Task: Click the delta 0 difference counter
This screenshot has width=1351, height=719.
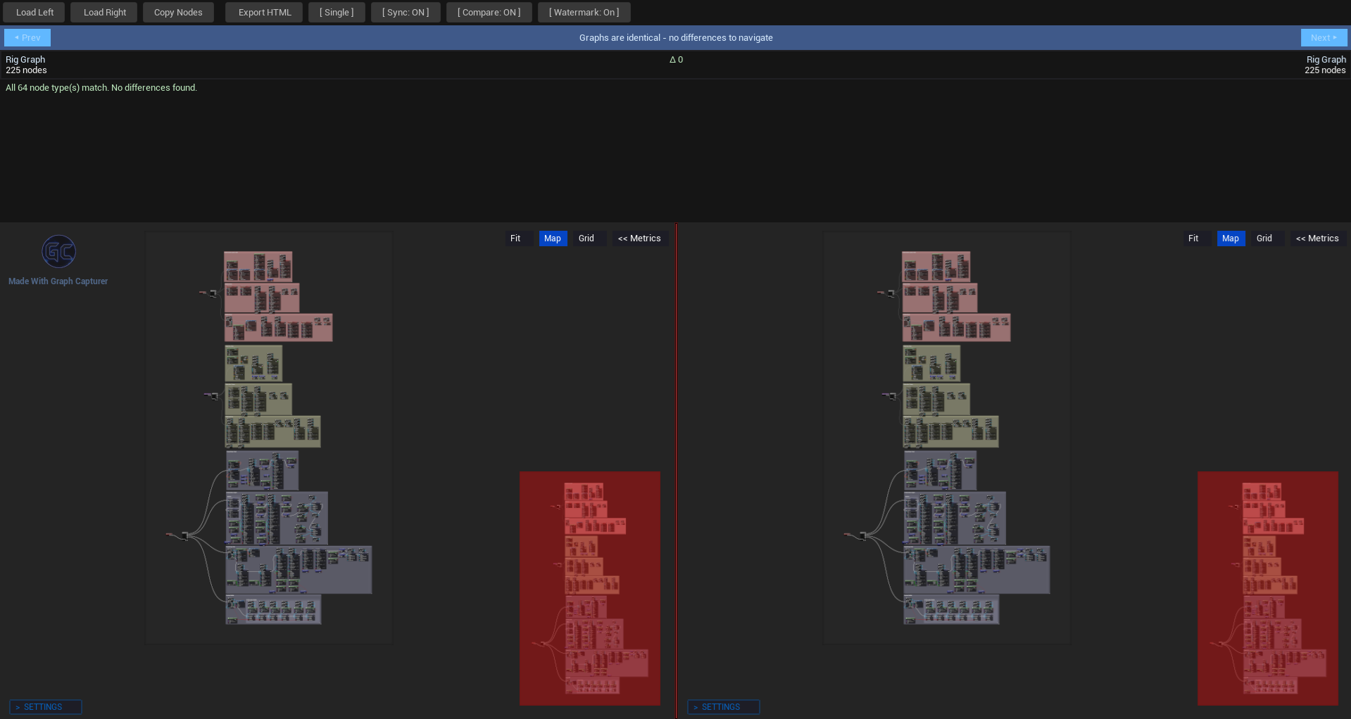Action: [676, 60]
